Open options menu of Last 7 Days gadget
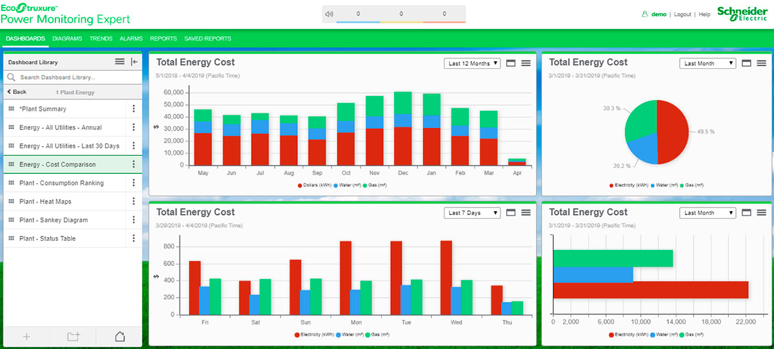 (526, 213)
